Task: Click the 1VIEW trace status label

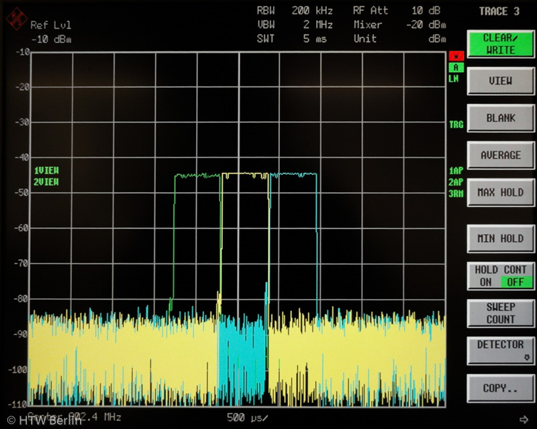Action: [46, 170]
